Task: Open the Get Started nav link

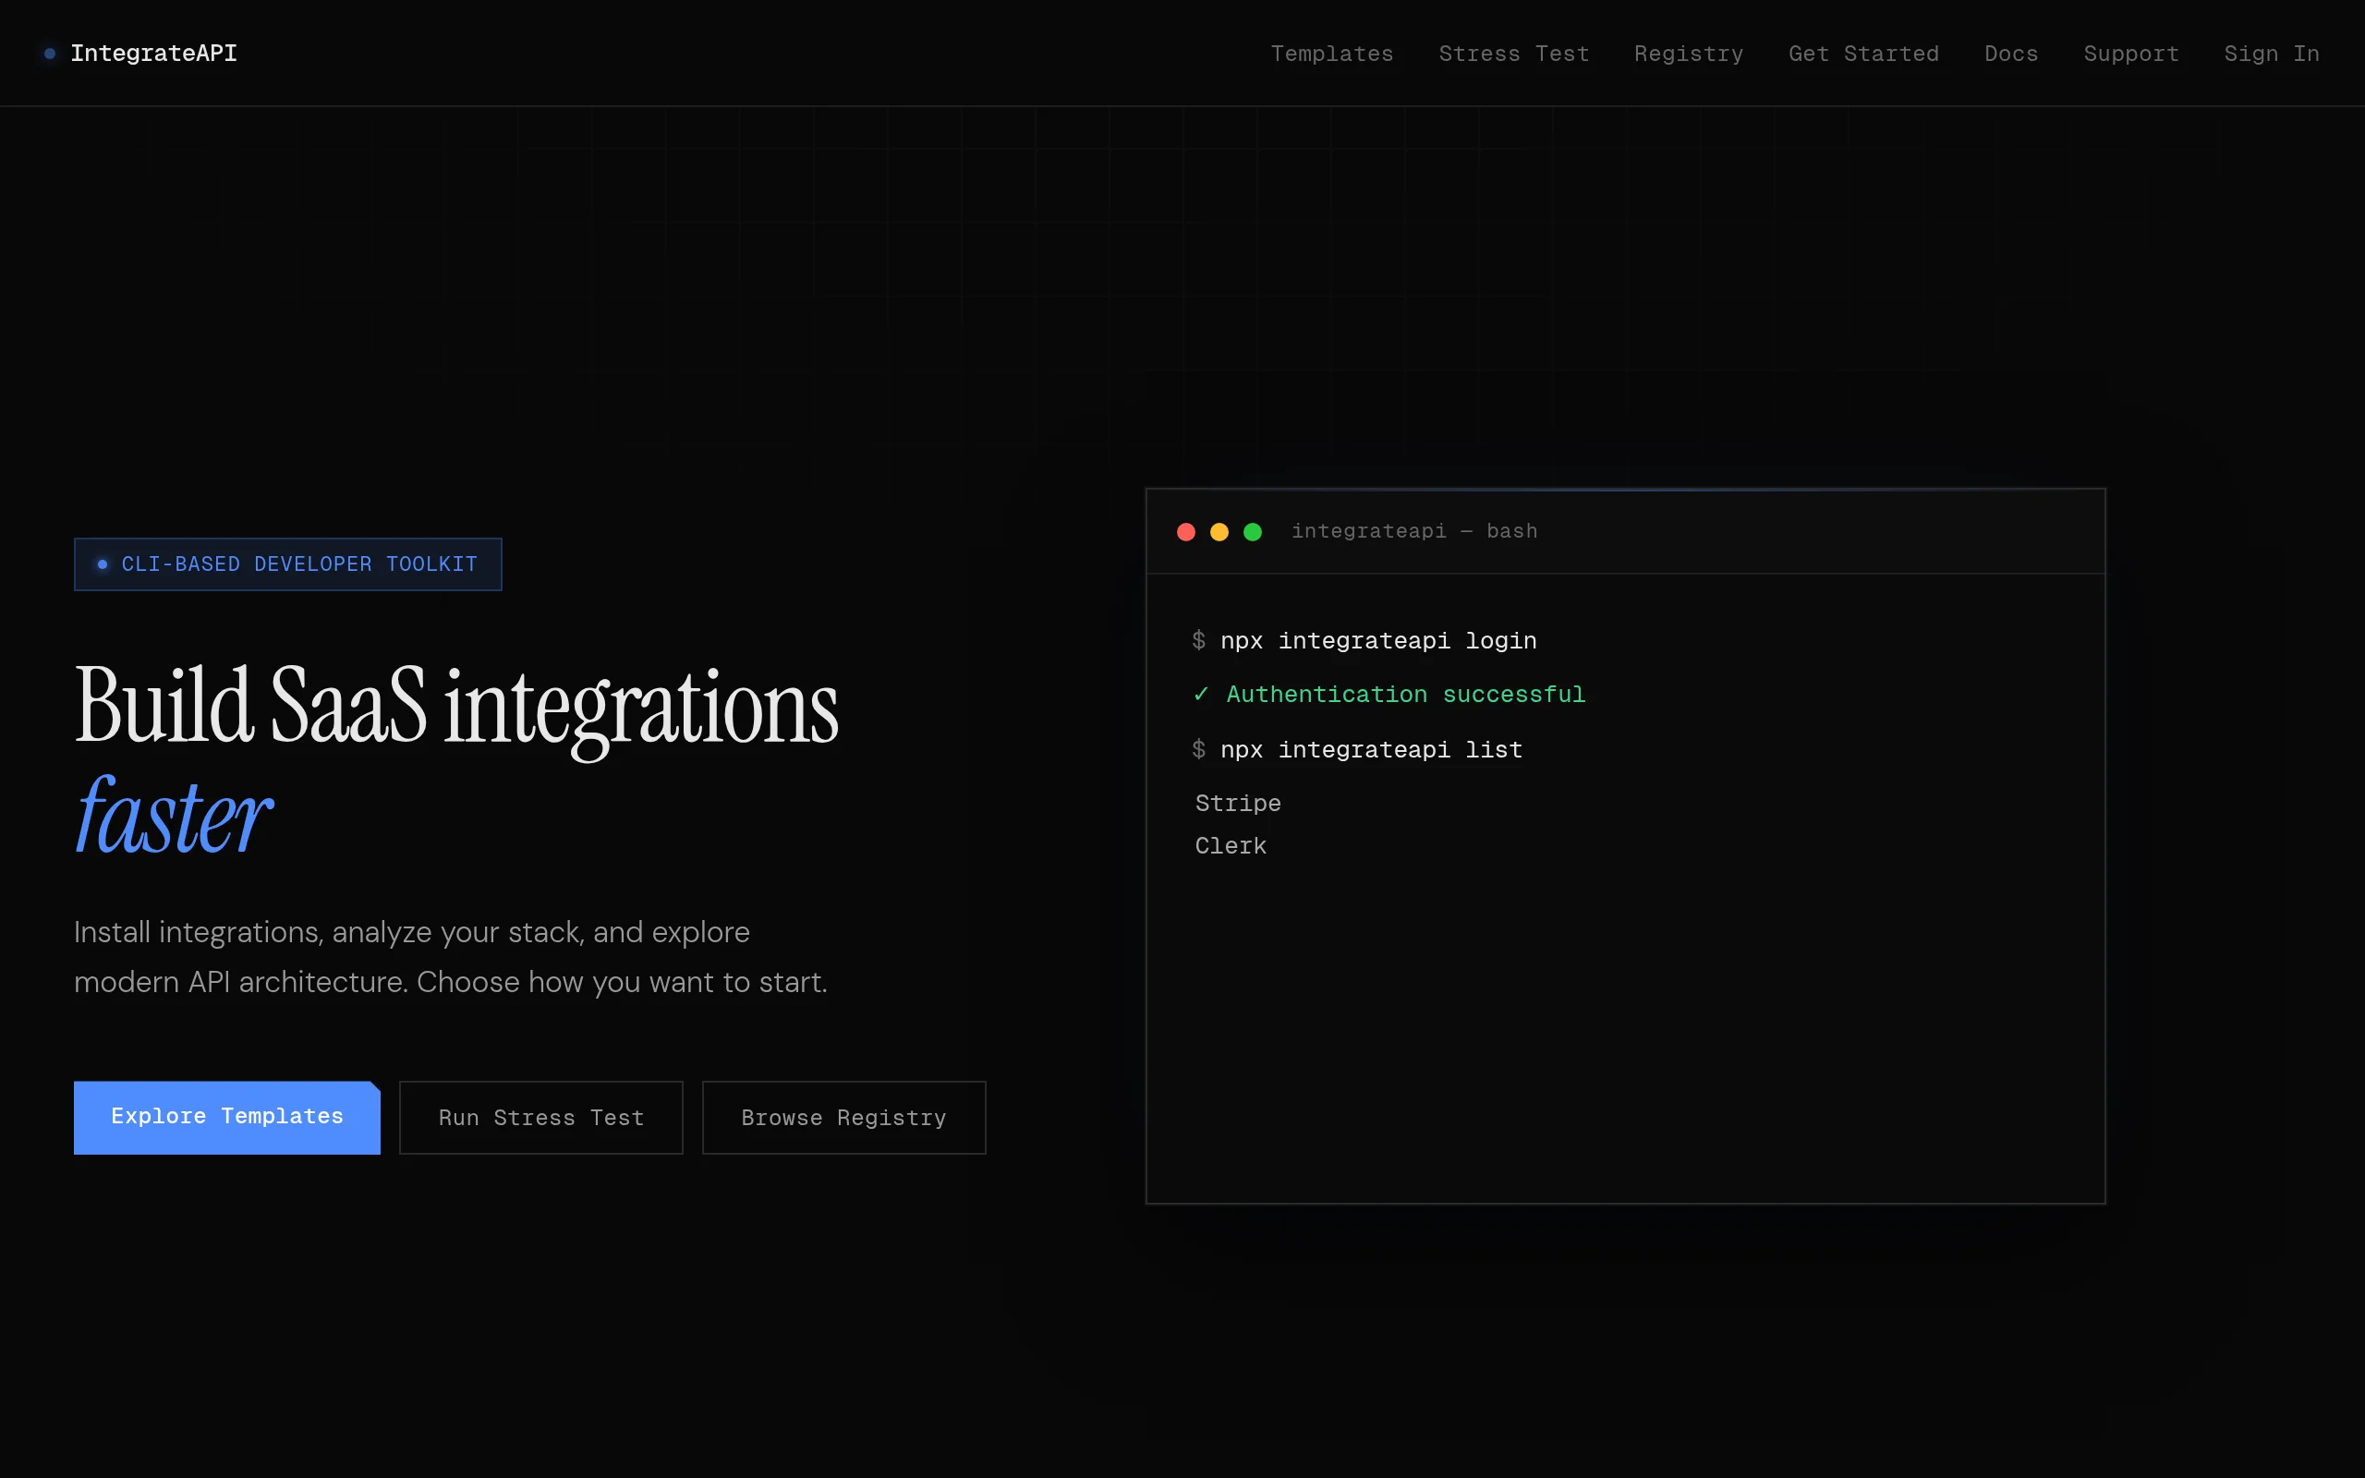Action: [1862, 54]
